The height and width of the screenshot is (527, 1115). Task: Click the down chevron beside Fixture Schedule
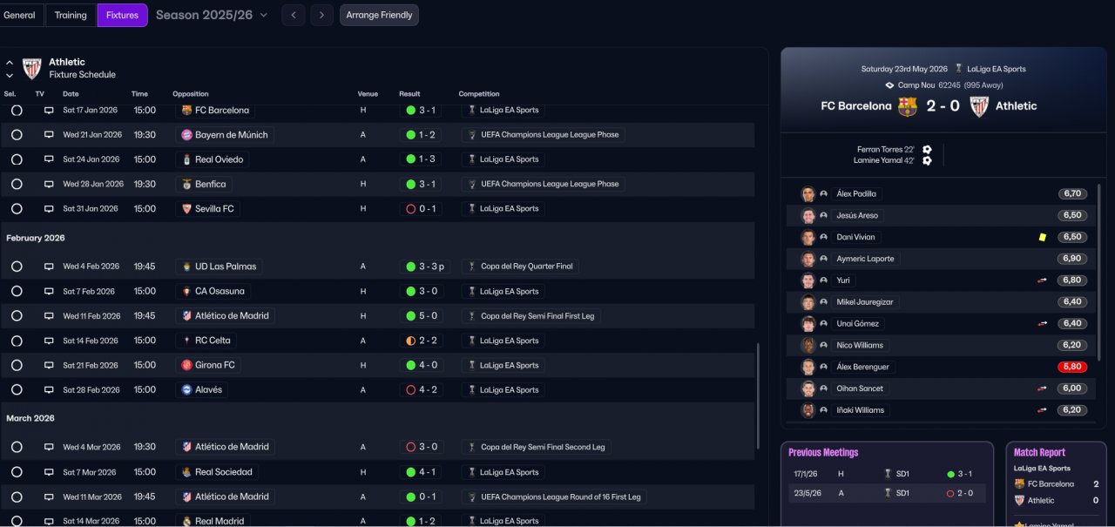pos(10,76)
